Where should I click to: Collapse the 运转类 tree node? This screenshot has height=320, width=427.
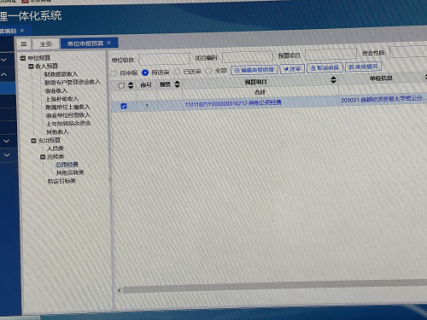[43, 157]
